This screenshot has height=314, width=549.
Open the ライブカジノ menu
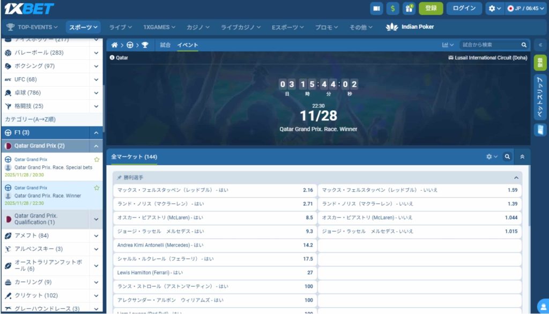(x=241, y=27)
